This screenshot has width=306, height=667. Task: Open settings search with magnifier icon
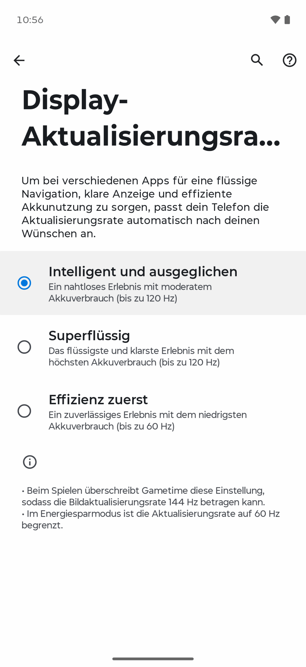pyautogui.click(x=257, y=60)
